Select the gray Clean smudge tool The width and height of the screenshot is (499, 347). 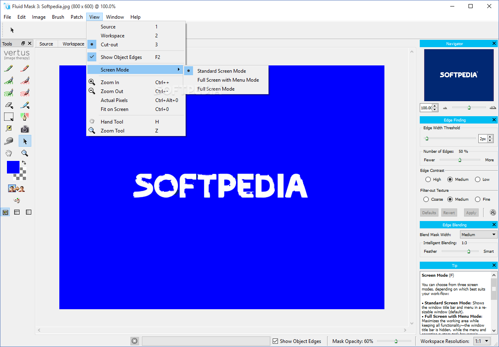pos(9,141)
